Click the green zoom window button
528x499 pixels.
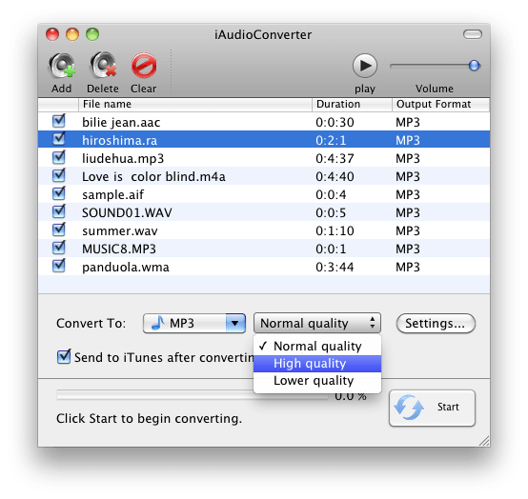pyautogui.click(x=92, y=34)
